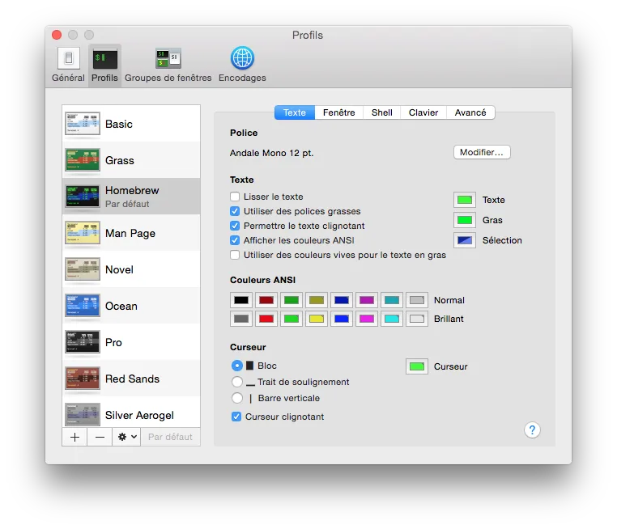Toggle Afficher les couleurs ANSI

[x=235, y=240]
